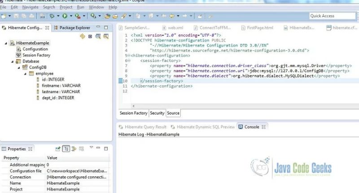This screenshot has width=359, height=193.
Task: Open the Project menu
Action: 66,7
